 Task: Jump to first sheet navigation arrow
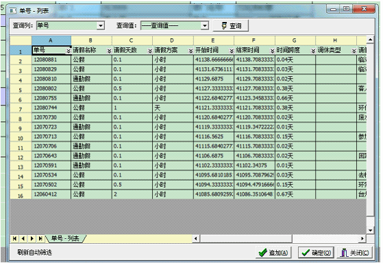tap(14, 238)
